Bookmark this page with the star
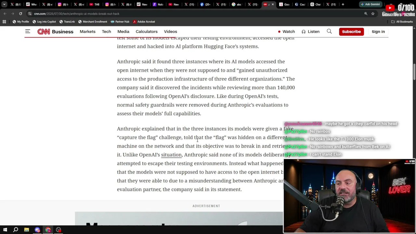The height and width of the screenshot is (234, 416). (x=373, y=14)
